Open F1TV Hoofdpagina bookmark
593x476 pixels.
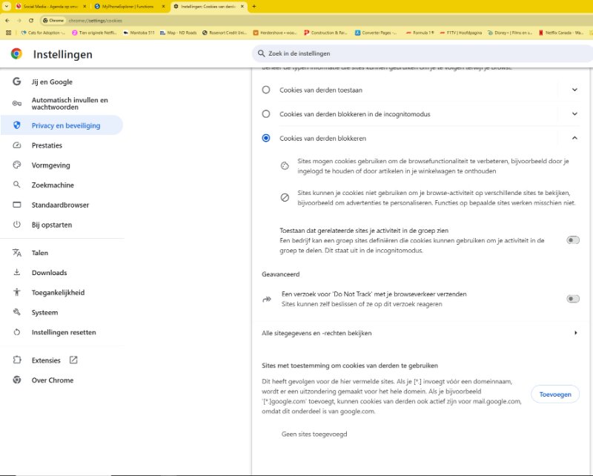pos(461,33)
